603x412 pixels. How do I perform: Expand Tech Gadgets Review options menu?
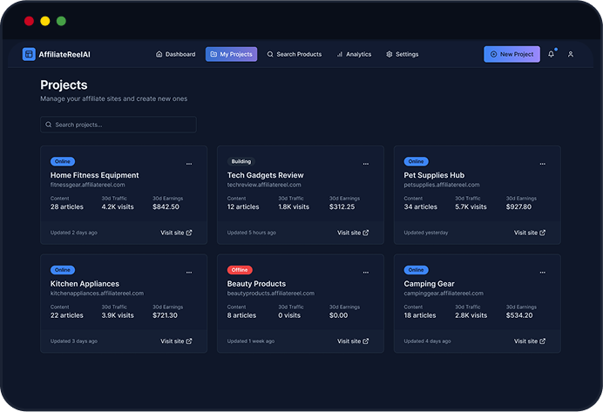(x=366, y=164)
